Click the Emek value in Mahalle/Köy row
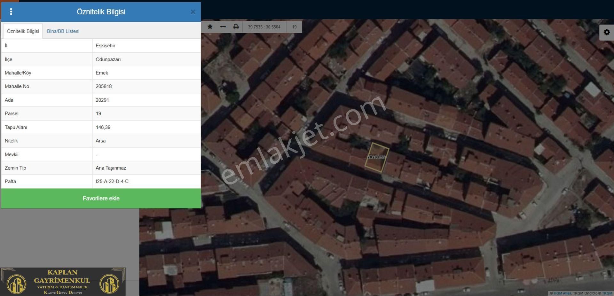Screen dimensions: 614x296 pyautogui.click(x=102, y=73)
